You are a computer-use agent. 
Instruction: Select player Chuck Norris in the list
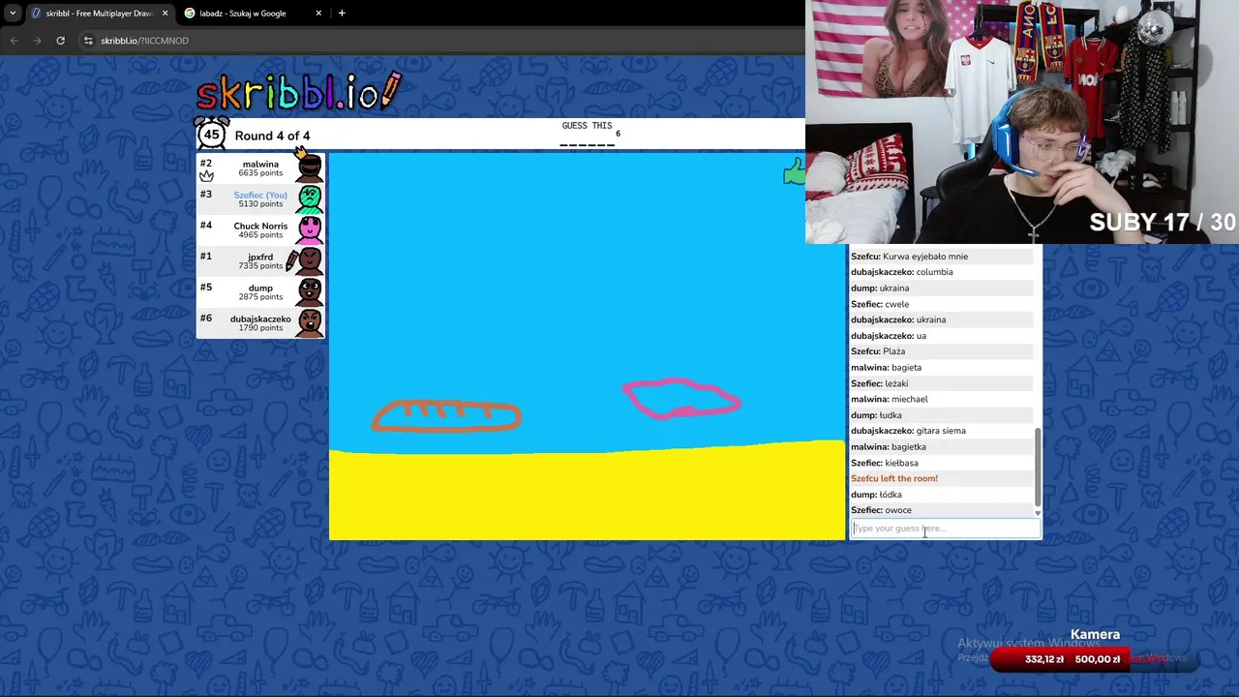(260, 229)
